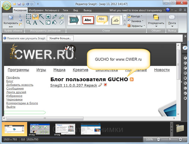Viewport: 189px width, 144px height.
Task: Activate the zoom magnifier tool
Action: pos(28,22)
